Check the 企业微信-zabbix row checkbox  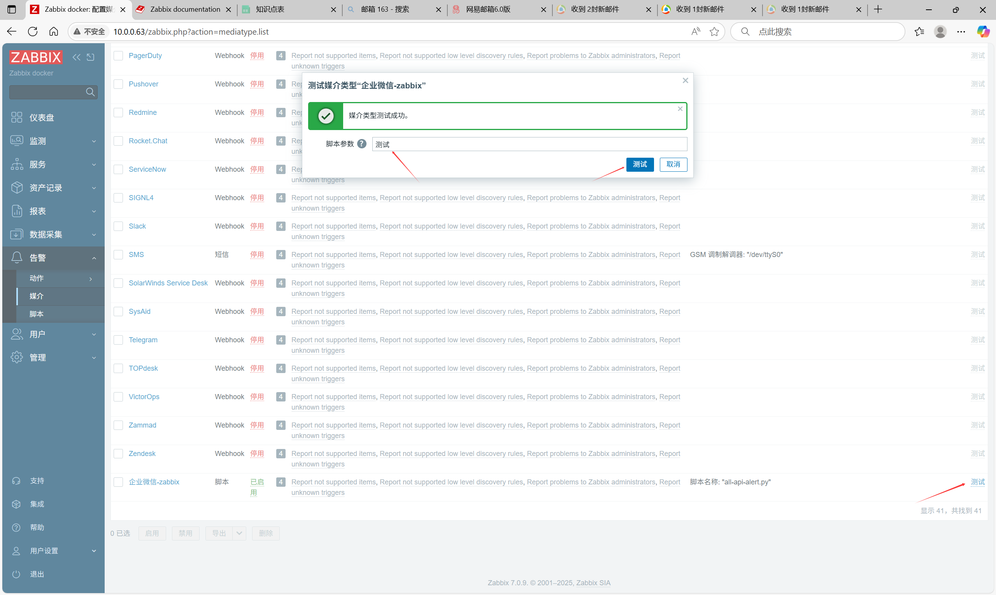(118, 482)
